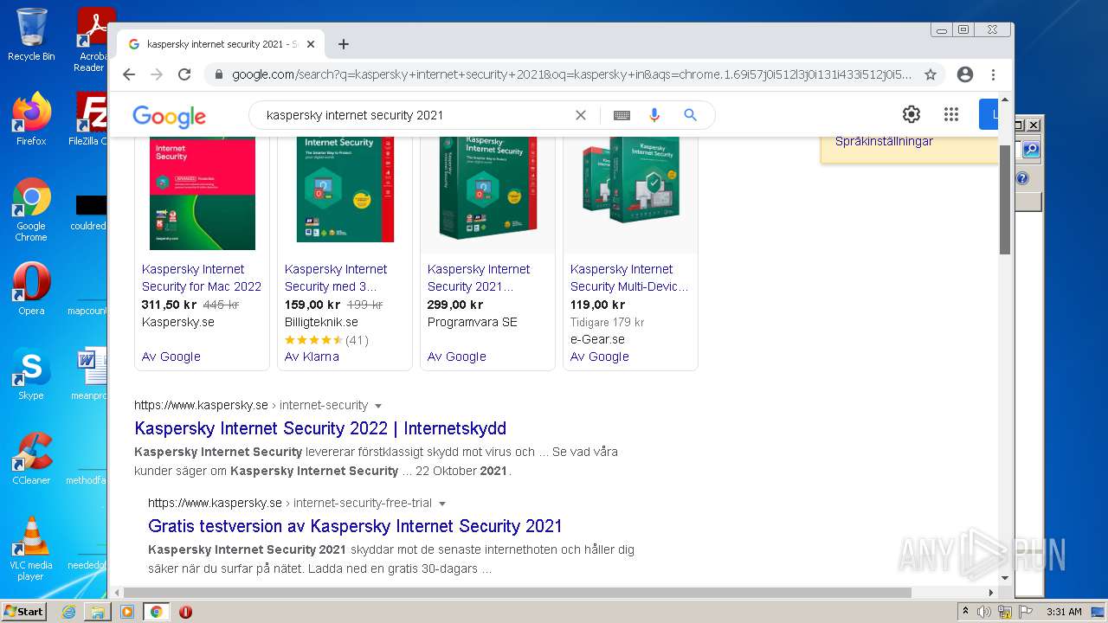The height and width of the screenshot is (623, 1108).
Task: View Billigteknik.se product box image
Action: (345, 190)
